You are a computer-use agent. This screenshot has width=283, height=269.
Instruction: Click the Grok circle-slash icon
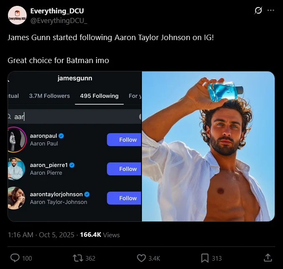258,10
